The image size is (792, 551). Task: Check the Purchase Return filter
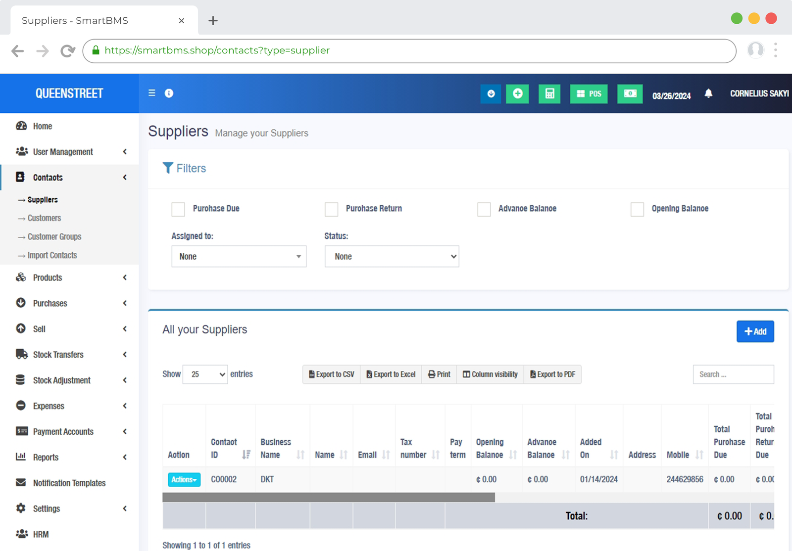tap(331, 209)
